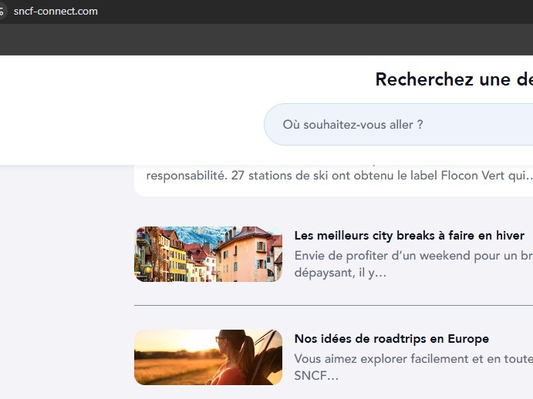Open the sunset roadtrip woman thumbnail
Screen dimensions: 533x399
click(x=208, y=357)
